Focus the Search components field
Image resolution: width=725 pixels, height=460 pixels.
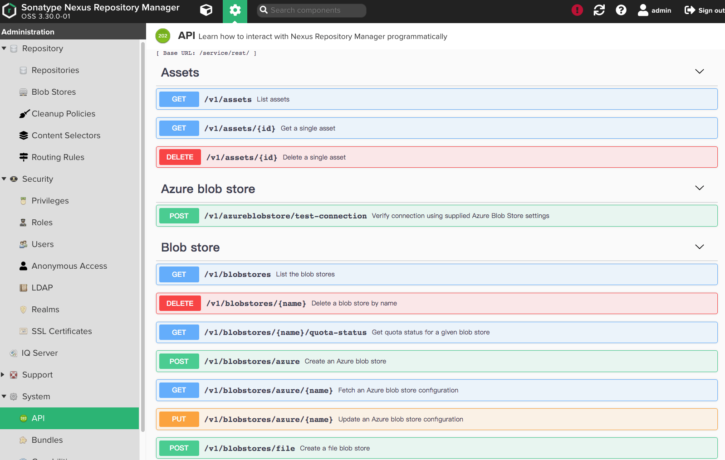click(x=312, y=10)
